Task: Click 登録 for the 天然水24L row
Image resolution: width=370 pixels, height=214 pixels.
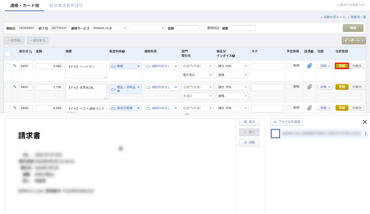Action: (x=342, y=87)
